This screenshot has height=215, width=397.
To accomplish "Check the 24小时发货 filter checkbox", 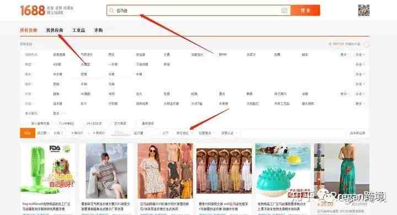I will (x=85, y=123).
